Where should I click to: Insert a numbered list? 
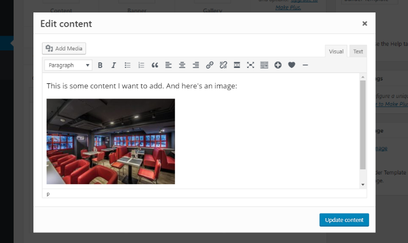pos(141,65)
